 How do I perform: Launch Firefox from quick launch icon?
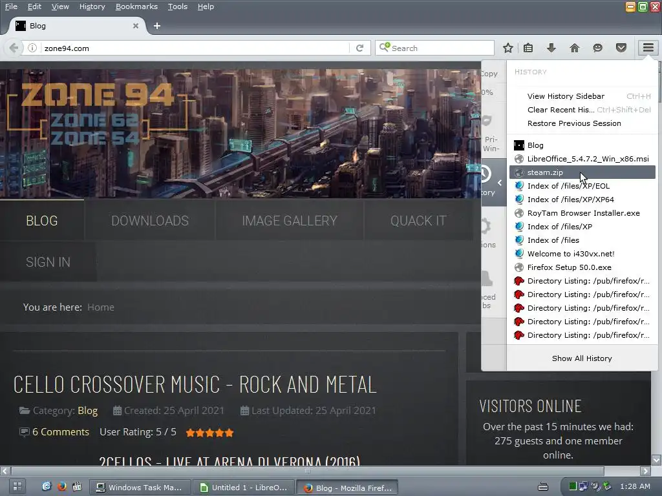61,486
